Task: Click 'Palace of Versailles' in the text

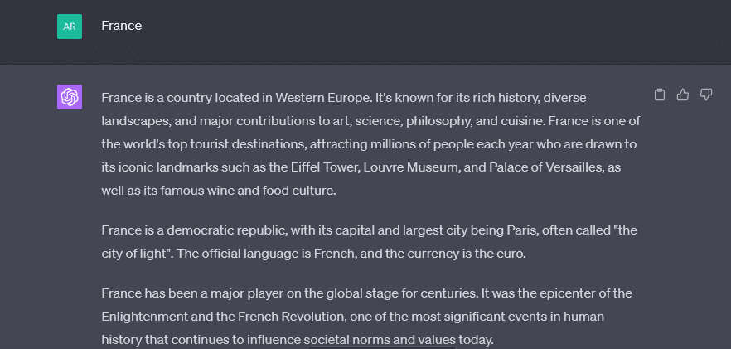Action: click(x=546, y=167)
